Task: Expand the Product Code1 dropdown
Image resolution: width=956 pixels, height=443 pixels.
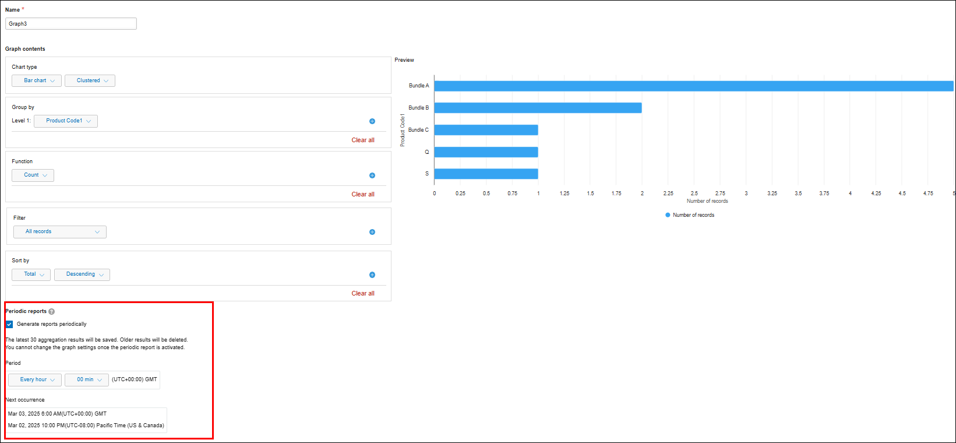Action: [x=66, y=121]
